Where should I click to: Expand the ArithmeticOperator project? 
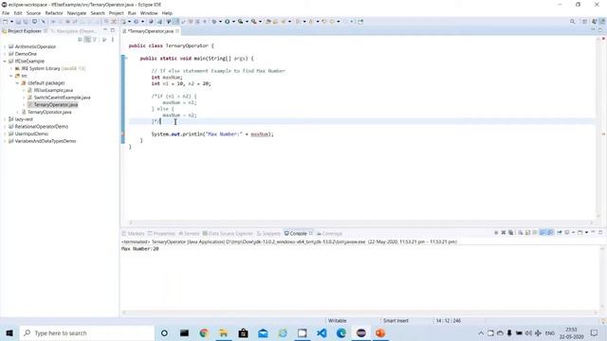pos(5,46)
